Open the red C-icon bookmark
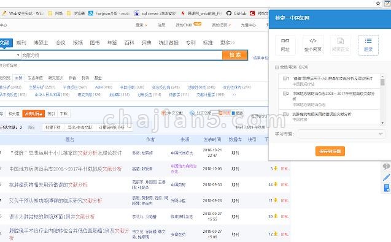This screenshot has height=242, width=391. click(x=259, y=13)
